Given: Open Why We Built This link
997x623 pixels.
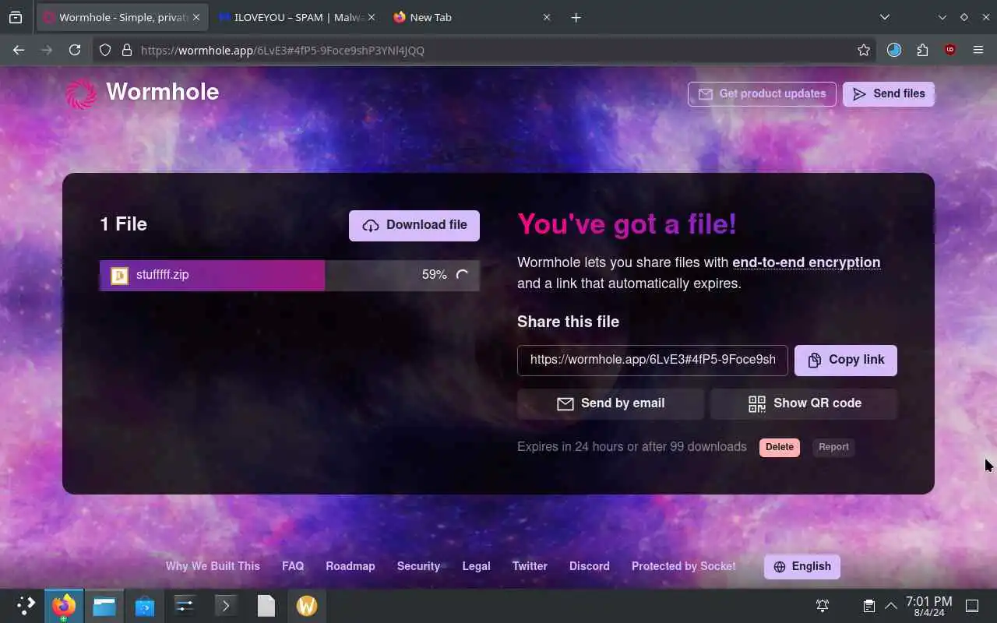Looking at the screenshot, I should click(213, 566).
